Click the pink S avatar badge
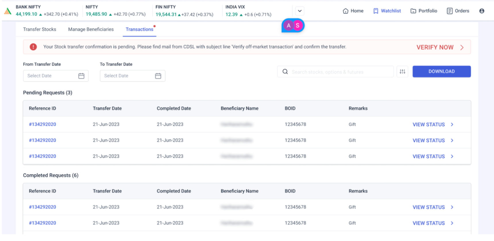This screenshot has width=494, height=241. tap(298, 26)
